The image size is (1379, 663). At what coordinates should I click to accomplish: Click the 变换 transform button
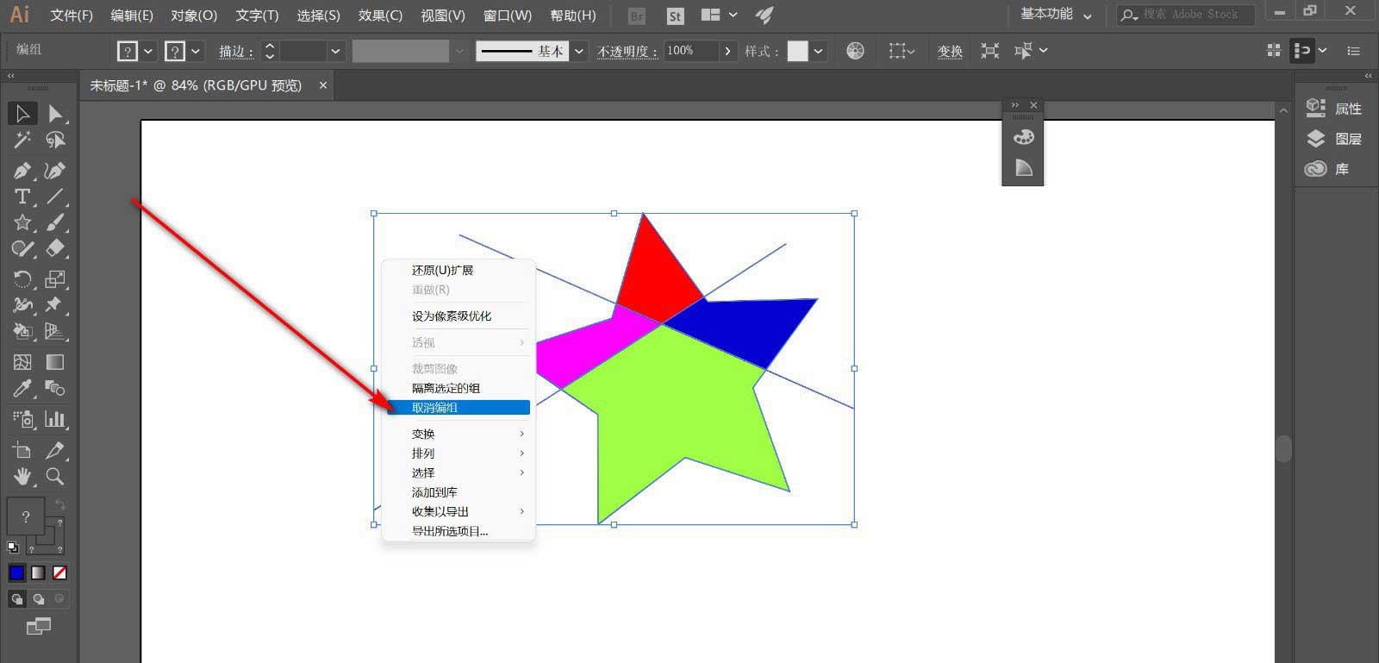tap(950, 51)
